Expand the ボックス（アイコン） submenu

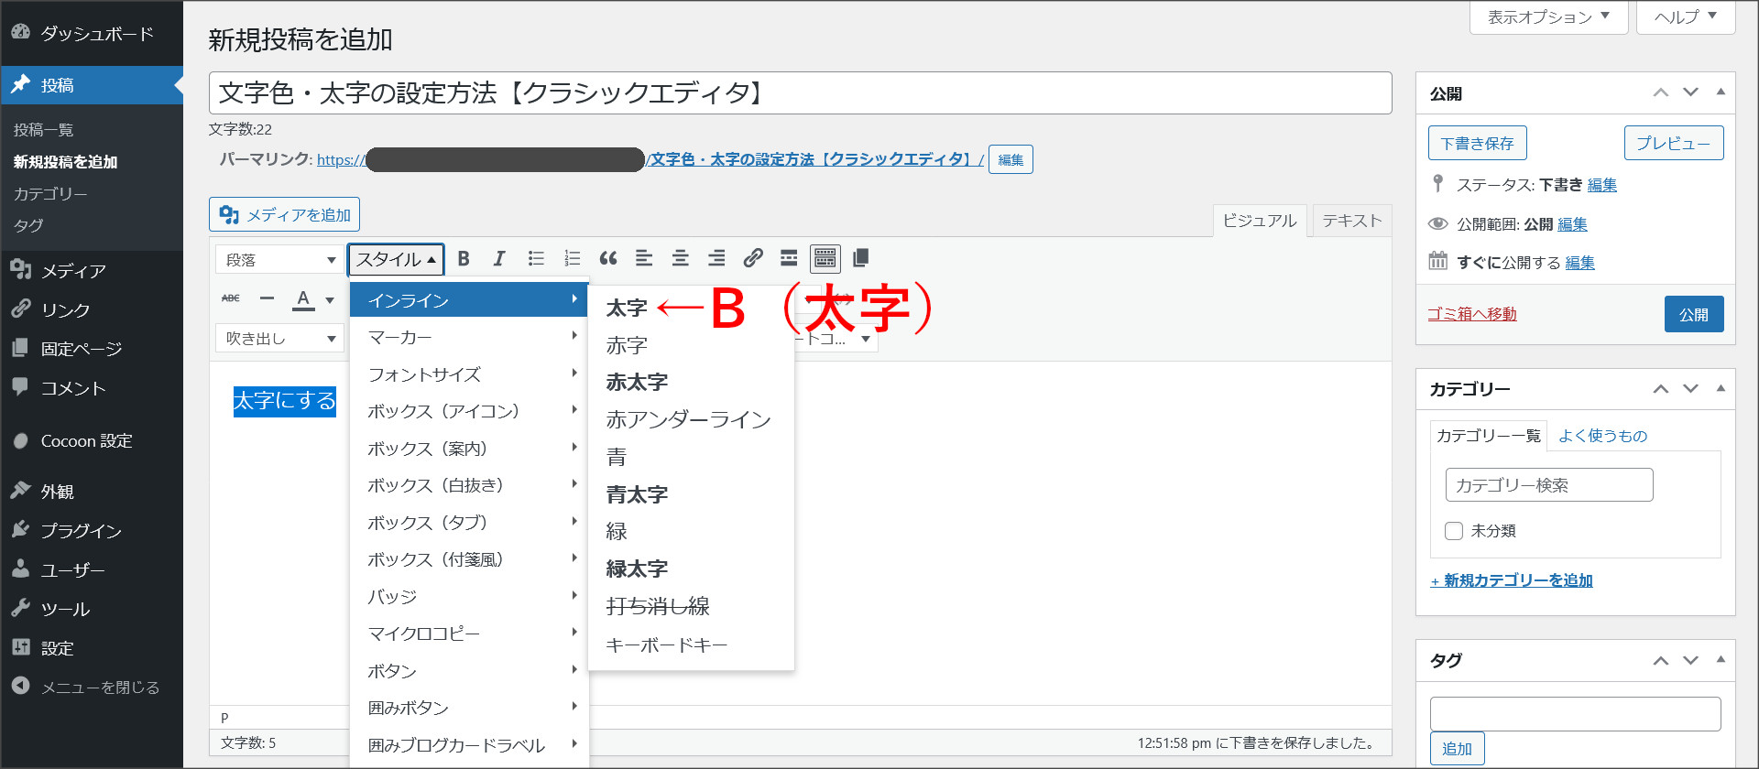468,411
